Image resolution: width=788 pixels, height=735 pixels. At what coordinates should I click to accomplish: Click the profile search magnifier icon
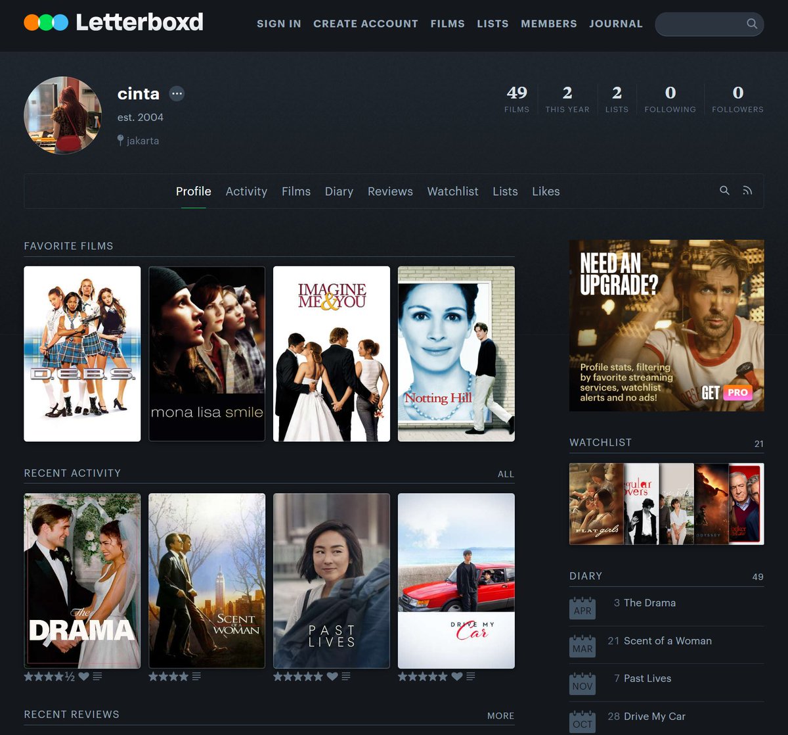point(724,191)
